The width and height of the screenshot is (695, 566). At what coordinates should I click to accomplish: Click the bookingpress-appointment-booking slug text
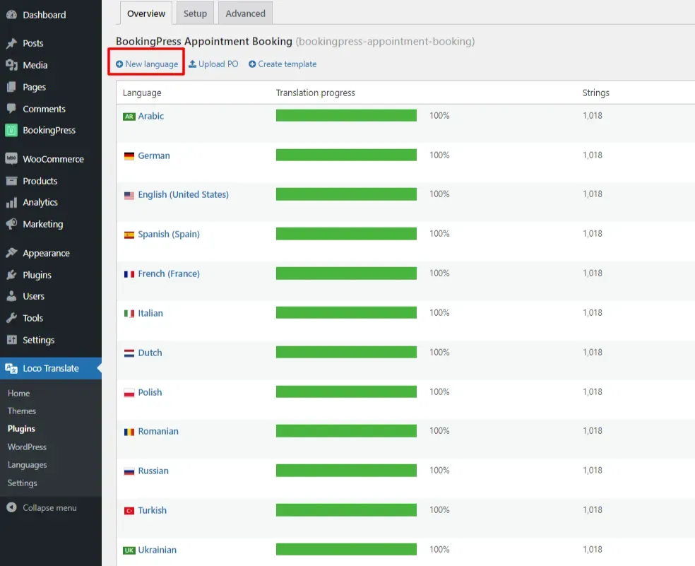385,41
